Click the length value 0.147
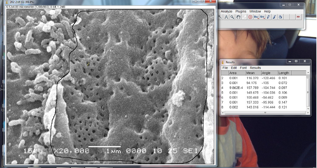The image size is (317, 168). point(283,102)
